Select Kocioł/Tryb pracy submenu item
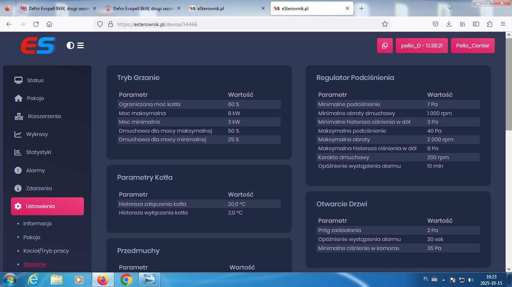This screenshot has height=287, width=512. (46, 251)
